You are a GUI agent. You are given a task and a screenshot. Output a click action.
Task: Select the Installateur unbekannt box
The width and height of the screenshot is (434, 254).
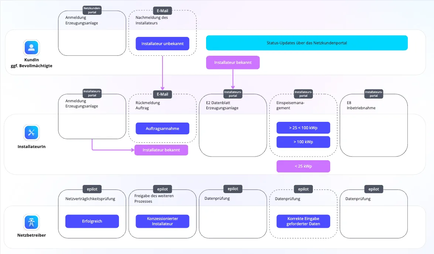pos(163,44)
